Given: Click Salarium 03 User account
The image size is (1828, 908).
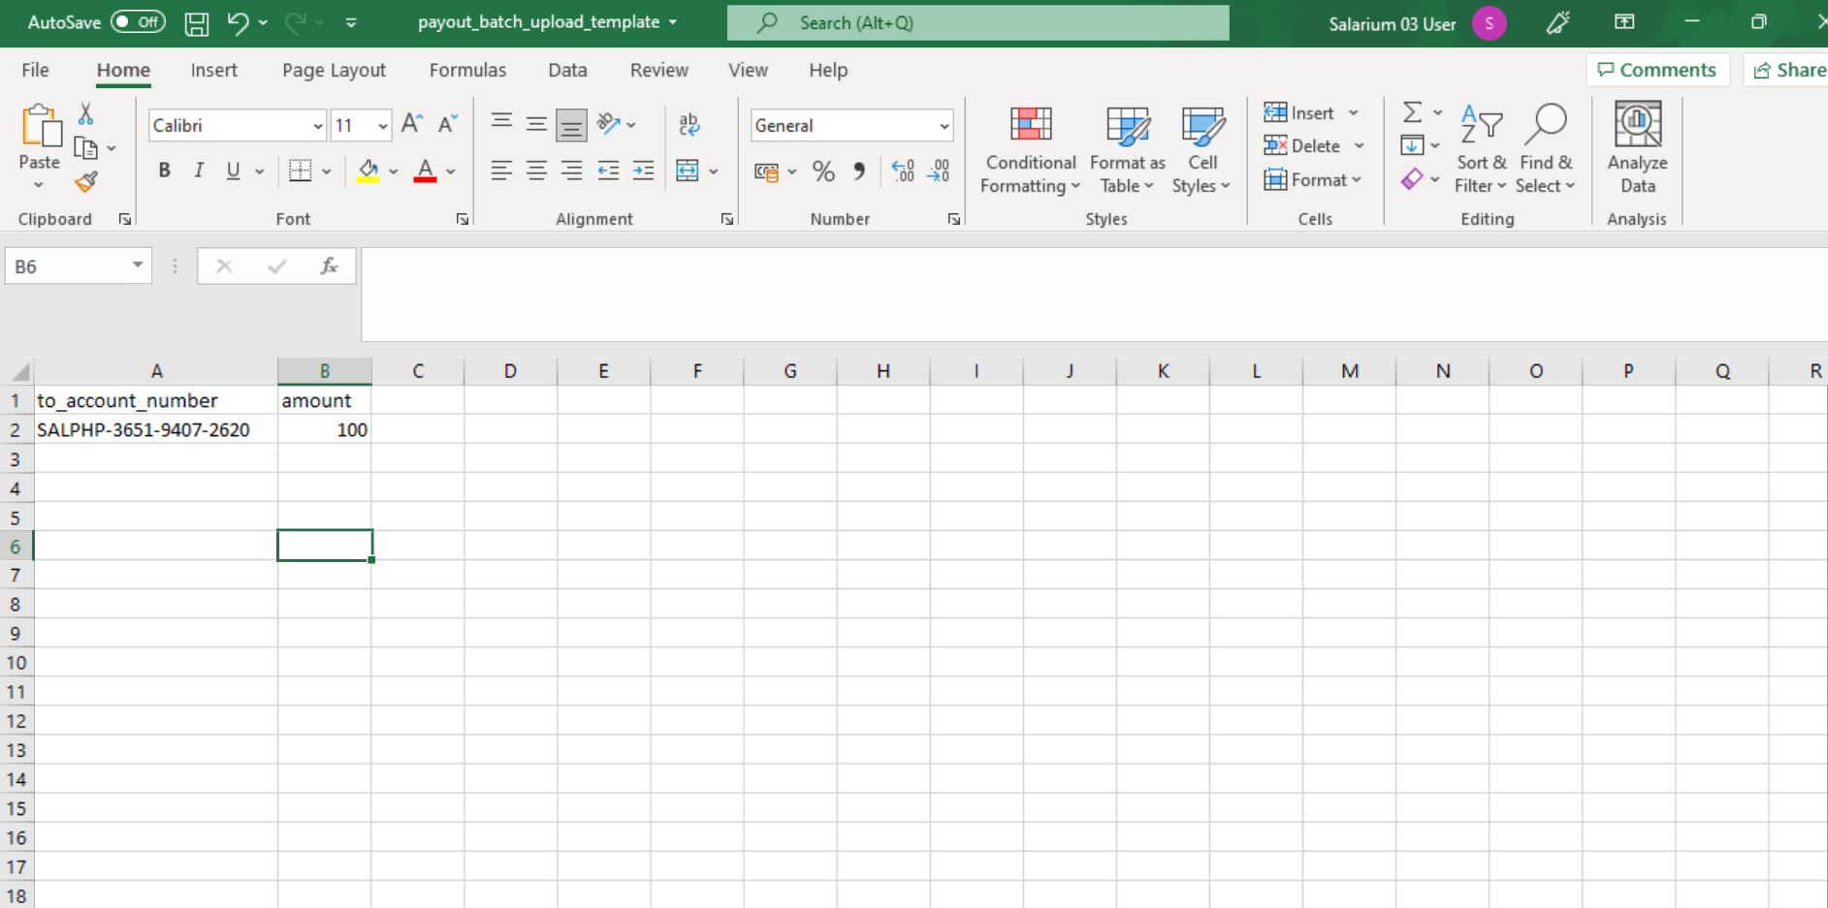Looking at the screenshot, I should 1416,23.
